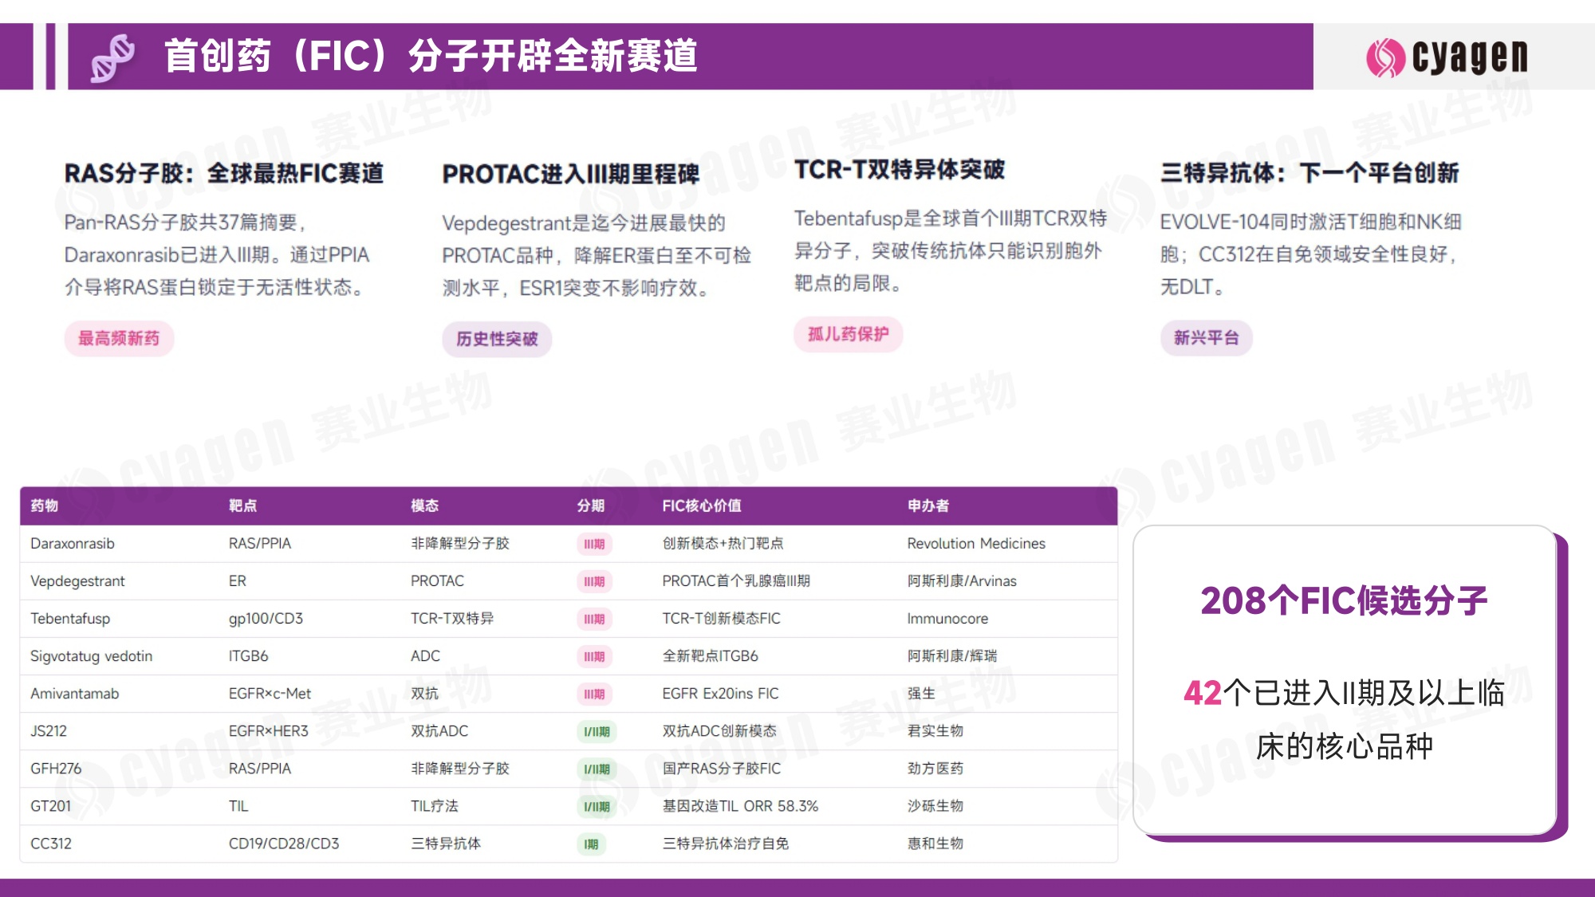Click the CD19/CD28/CD3 target cell
This screenshot has width=1595, height=897.
[284, 844]
